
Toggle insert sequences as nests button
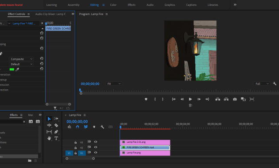69,127
